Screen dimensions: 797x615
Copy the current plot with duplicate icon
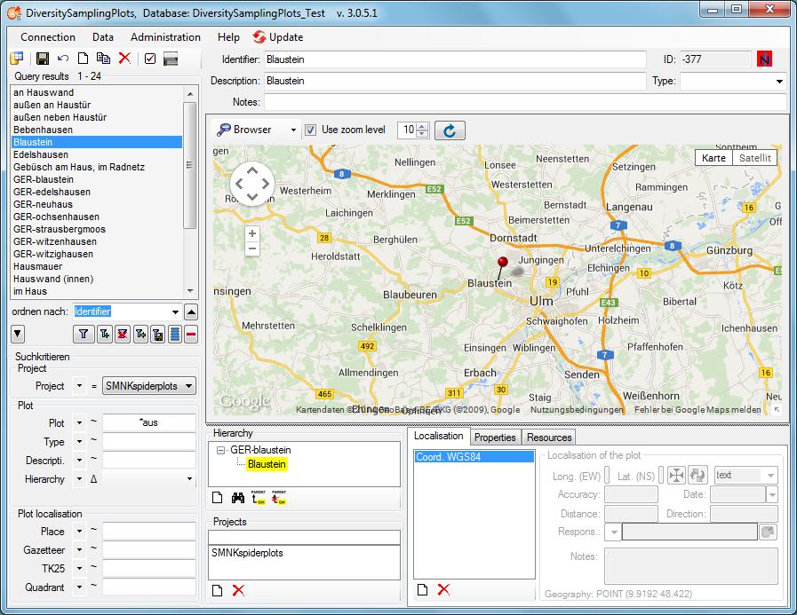tap(104, 59)
